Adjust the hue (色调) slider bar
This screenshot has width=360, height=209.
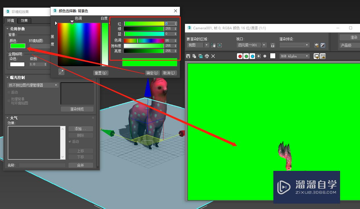[x=144, y=41]
